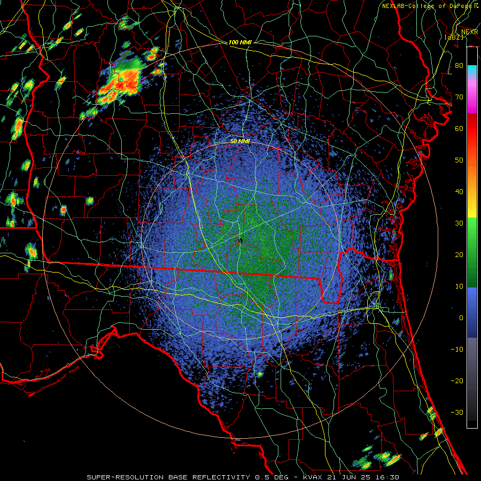481x481 pixels.
Task: Click the NEXLAB-College of DuPage credit text
Action: (x=430, y=6)
